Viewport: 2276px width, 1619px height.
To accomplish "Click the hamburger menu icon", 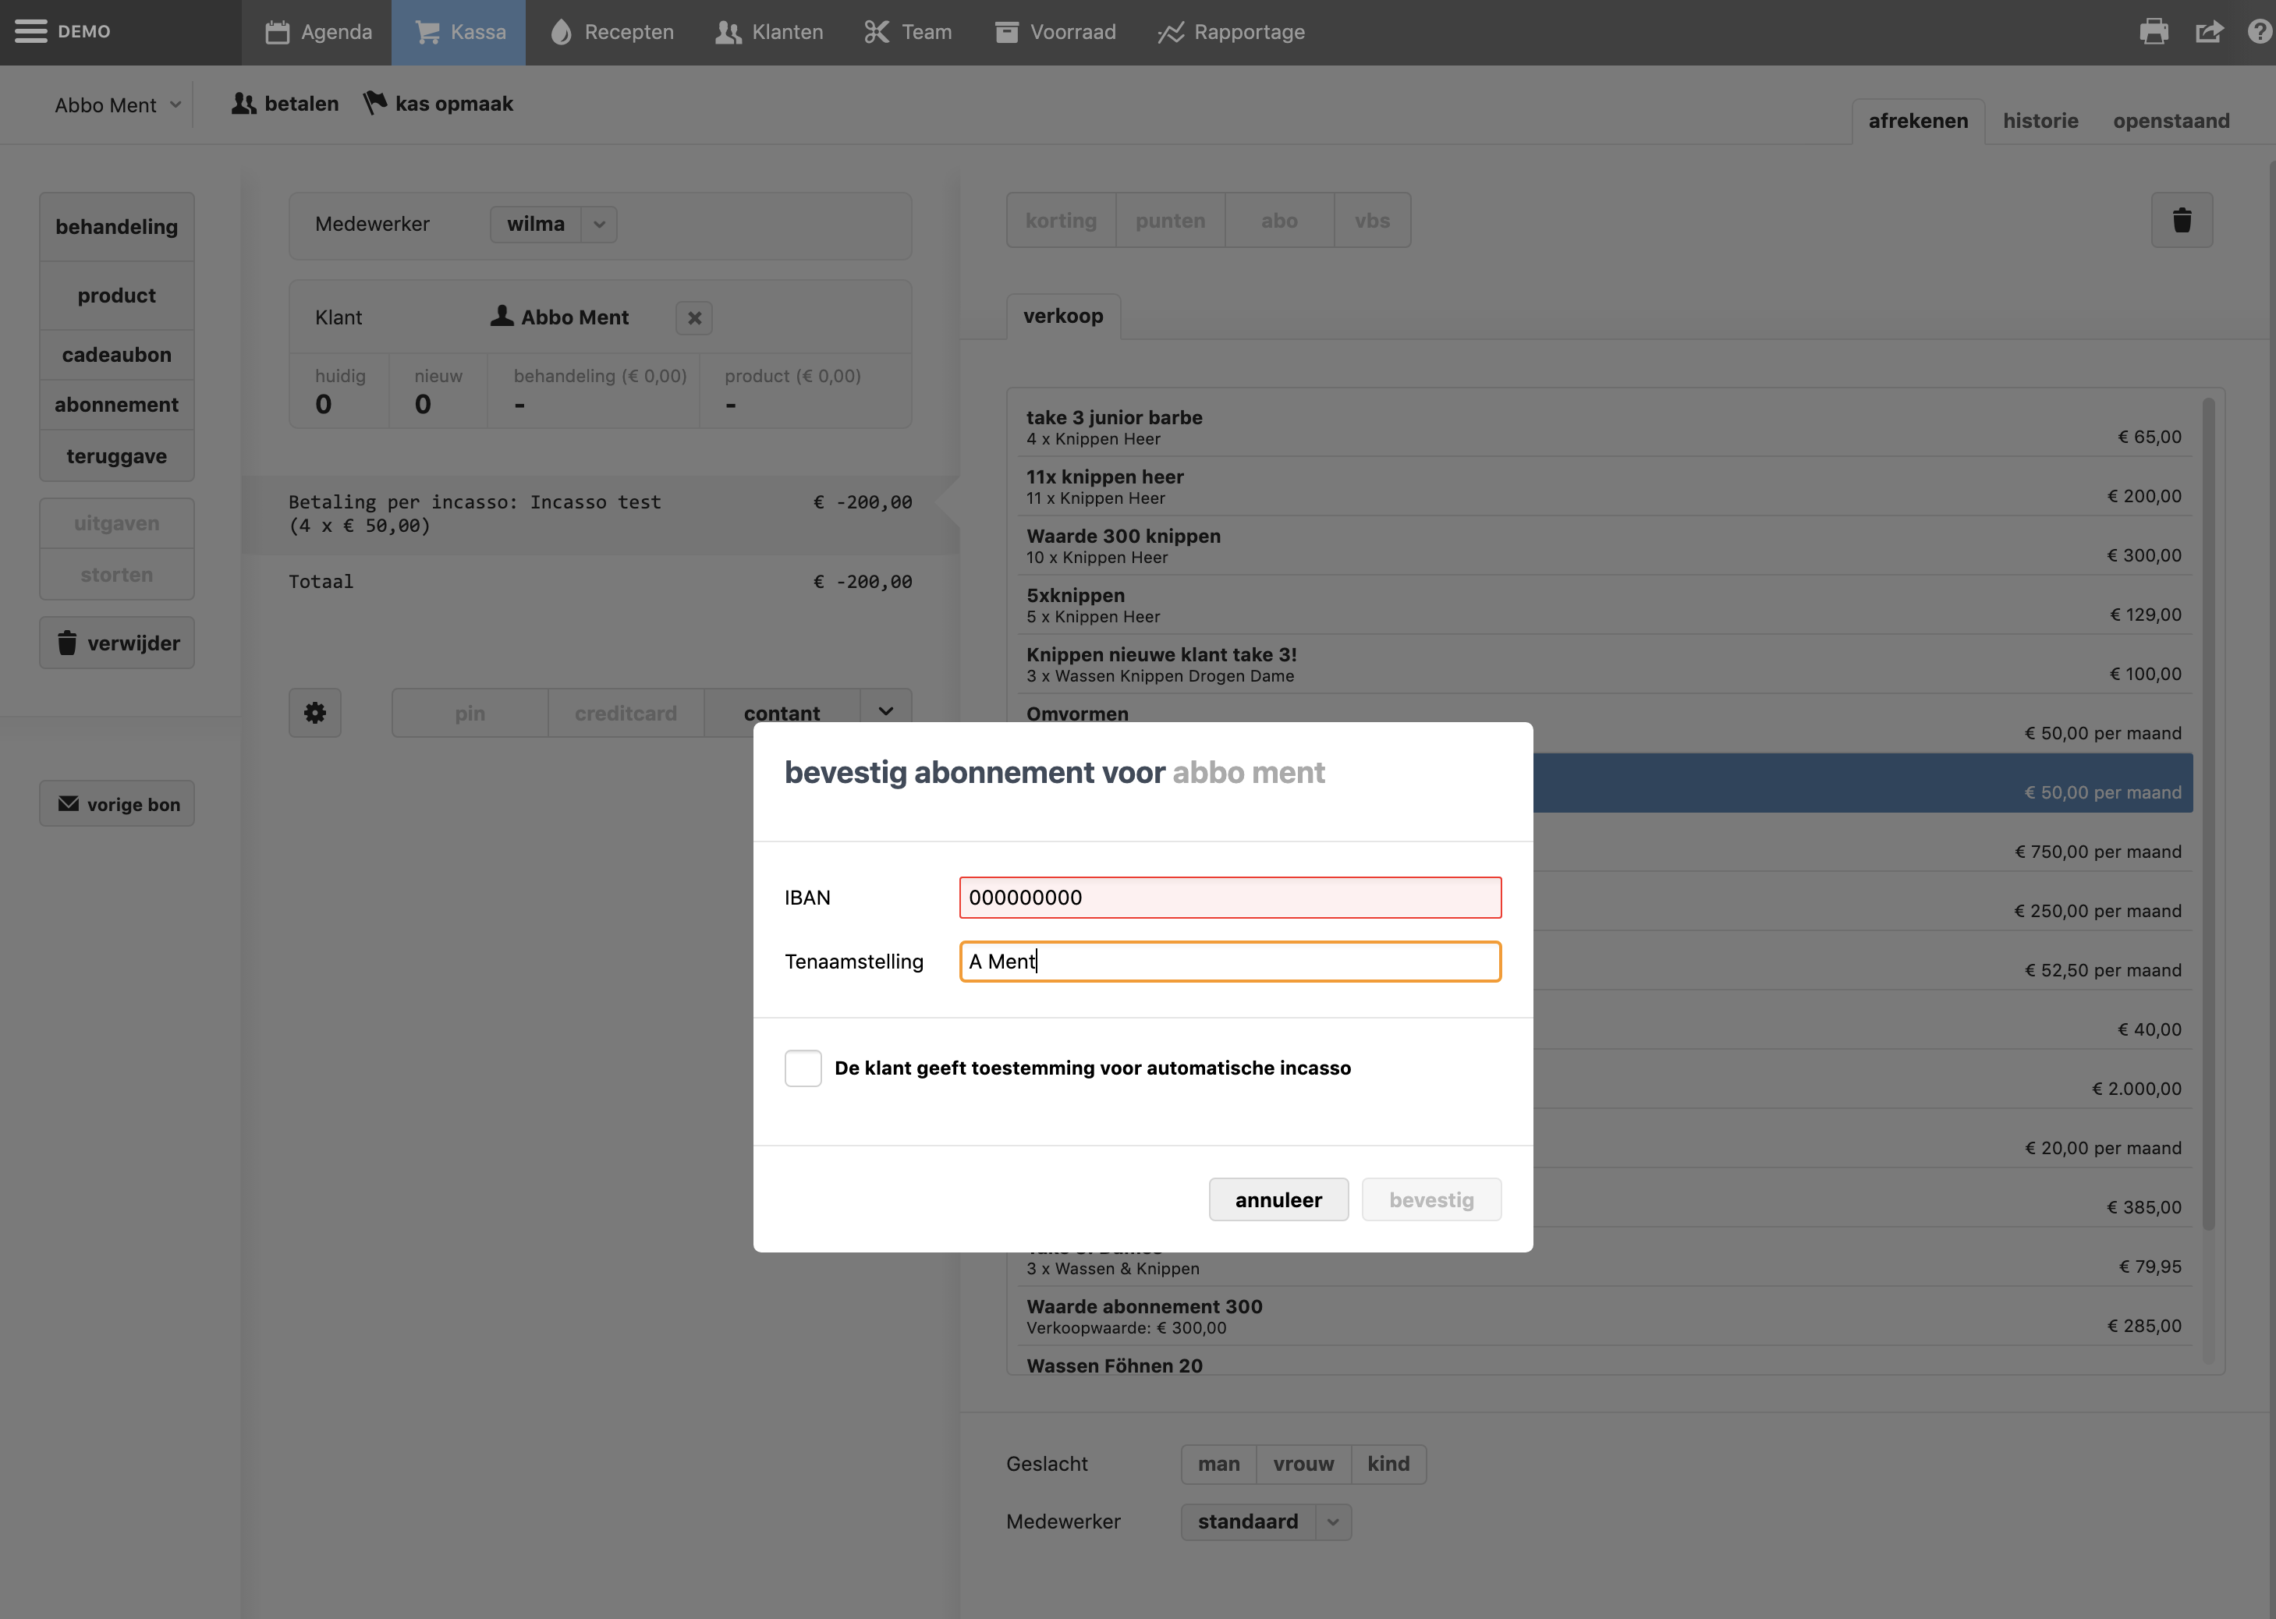I will 31,32.
